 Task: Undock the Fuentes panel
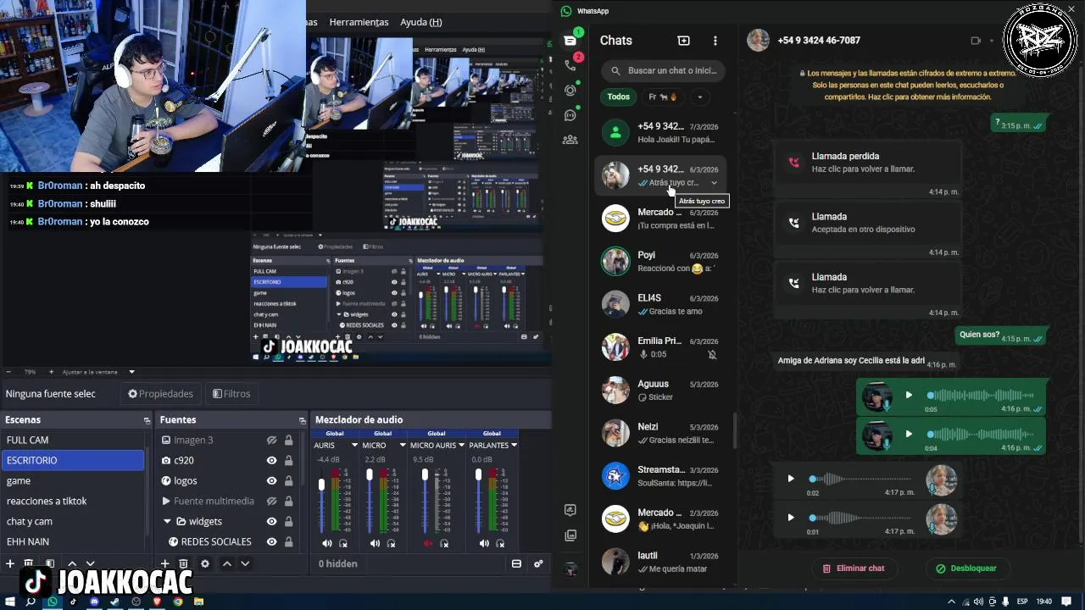(302, 420)
